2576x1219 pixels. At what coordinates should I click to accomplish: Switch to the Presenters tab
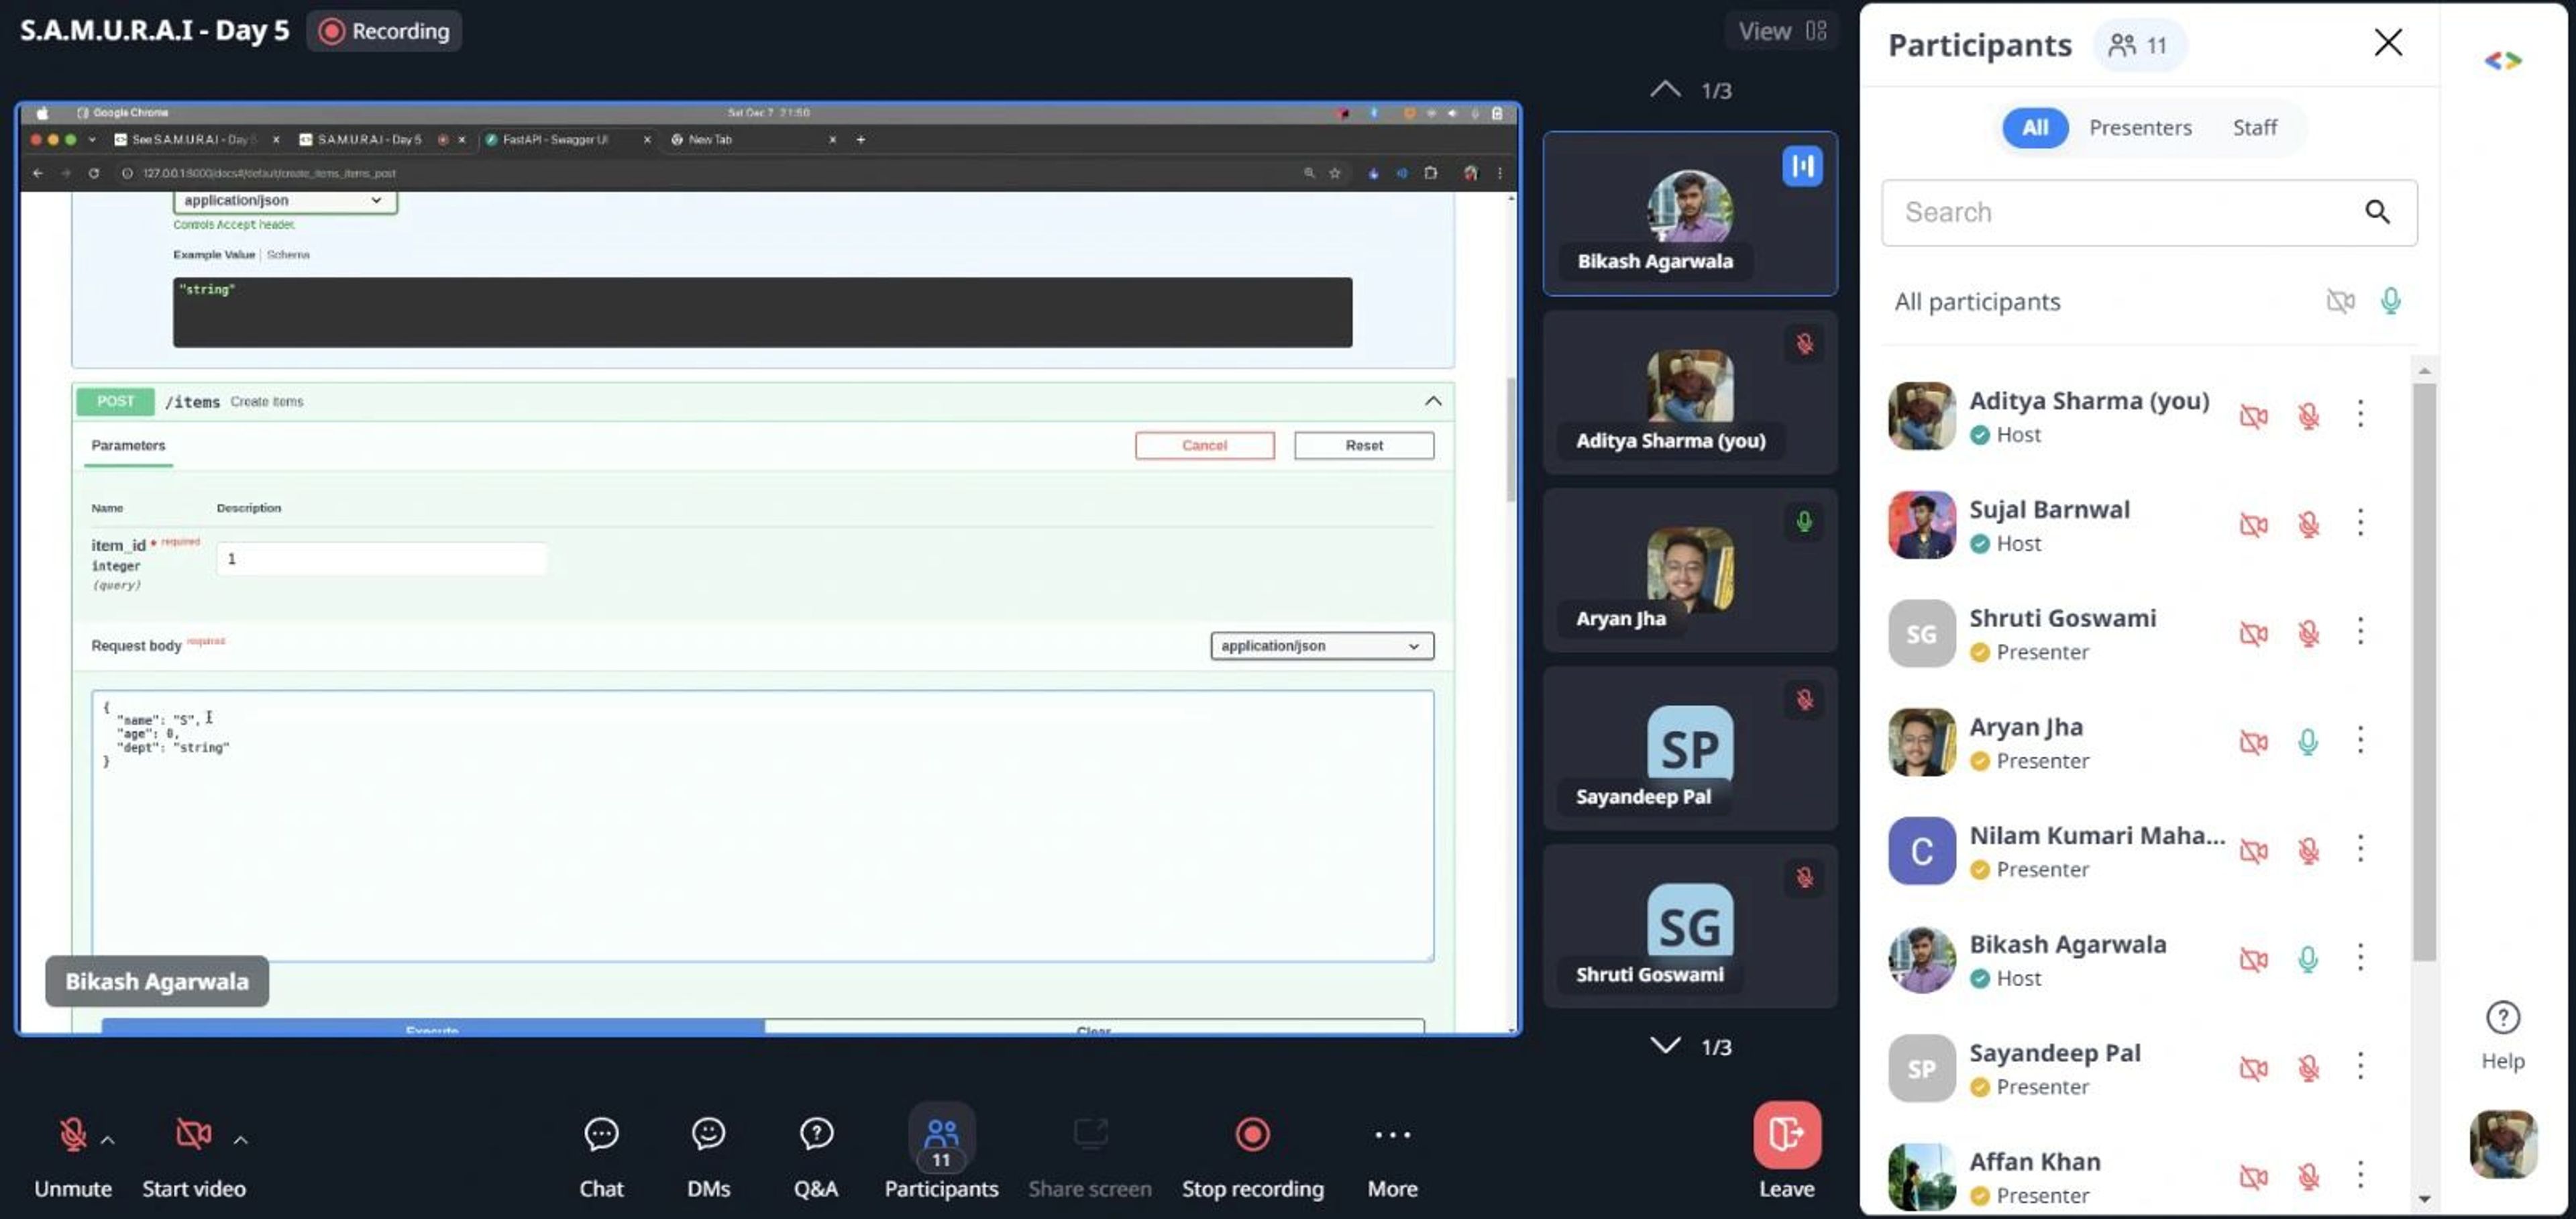click(x=2140, y=128)
